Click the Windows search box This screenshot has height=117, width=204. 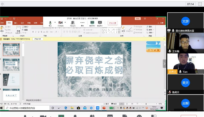(29, 108)
